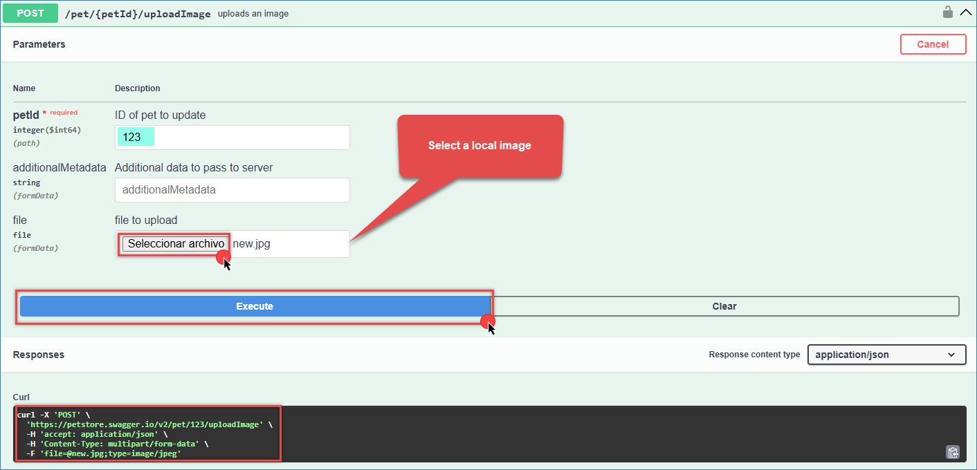Collapse the uploadImage operation with the chevron
The image size is (977, 470).
[x=965, y=12]
